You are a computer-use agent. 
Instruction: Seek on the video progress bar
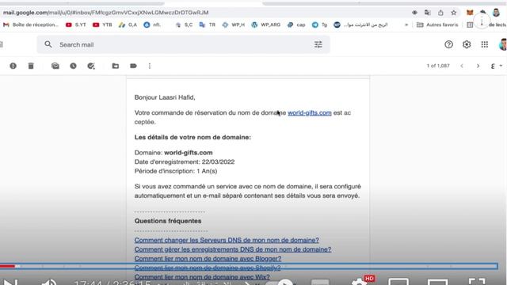tap(249, 266)
